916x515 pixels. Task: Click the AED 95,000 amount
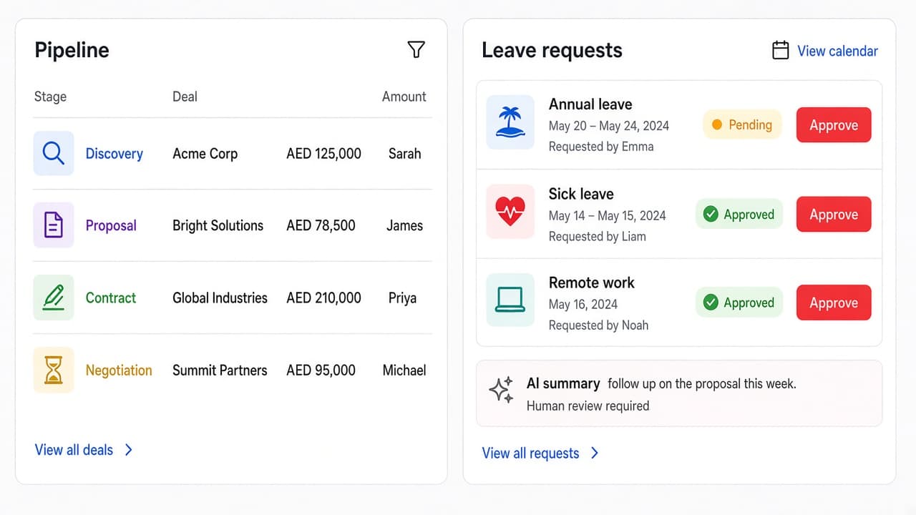(321, 371)
